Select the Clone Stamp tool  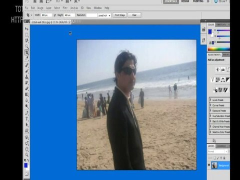(x=26, y=77)
